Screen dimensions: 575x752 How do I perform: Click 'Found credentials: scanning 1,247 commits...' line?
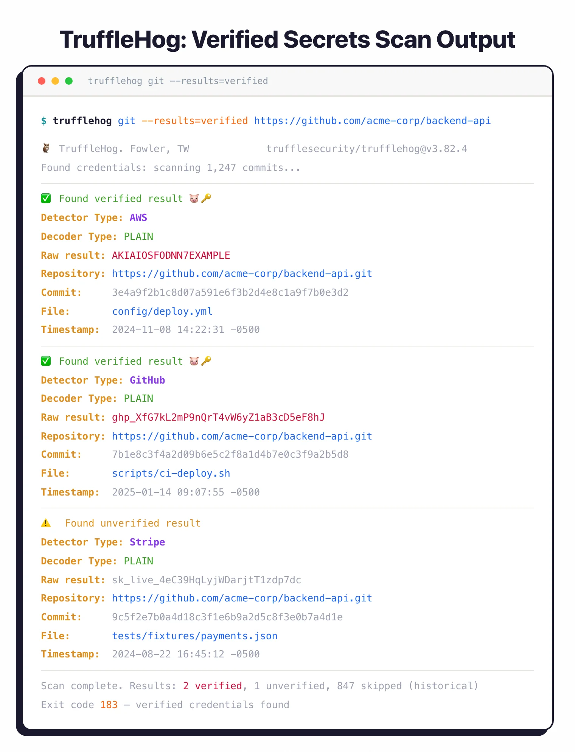pos(171,168)
